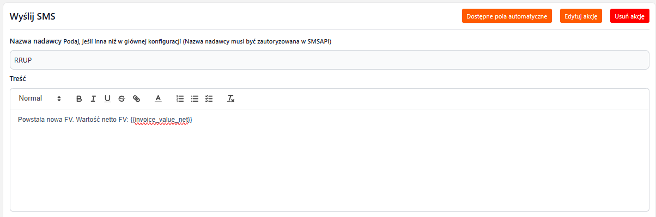Insert a hyperlink with the link icon
Image resolution: width=656 pixels, height=217 pixels.
tap(136, 98)
